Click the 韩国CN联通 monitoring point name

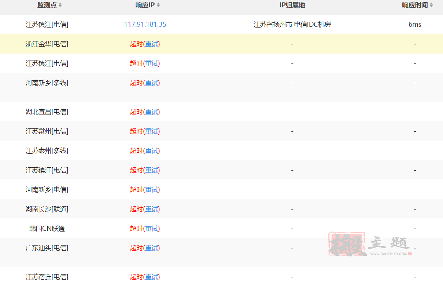[47, 229]
